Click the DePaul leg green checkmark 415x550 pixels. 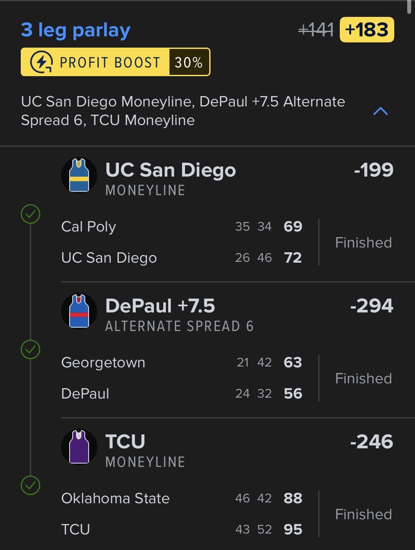[31, 350]
